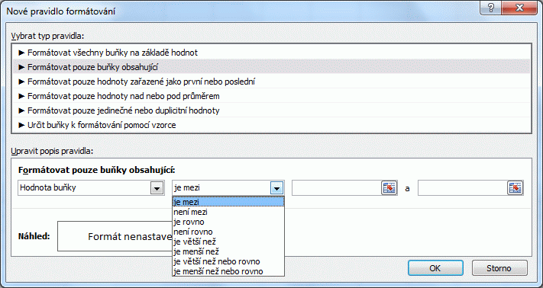Choose 'není mezi' in operator list
This screenshot has height=288, width=543.
coord(228,212)
